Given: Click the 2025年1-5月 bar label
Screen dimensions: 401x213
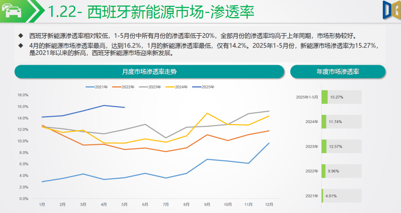Looking at the screenshot, I should tap(307, 97).
